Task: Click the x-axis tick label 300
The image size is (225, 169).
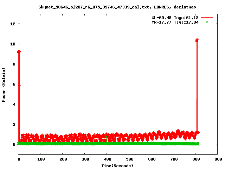Action: point(85,159)
